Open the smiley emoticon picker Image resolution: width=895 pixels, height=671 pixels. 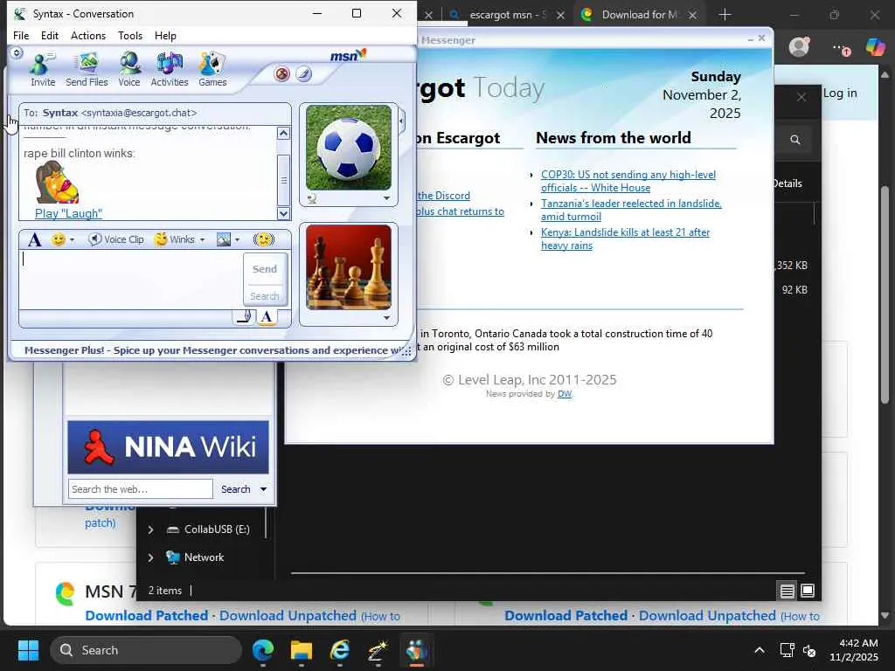pos(59,239)
